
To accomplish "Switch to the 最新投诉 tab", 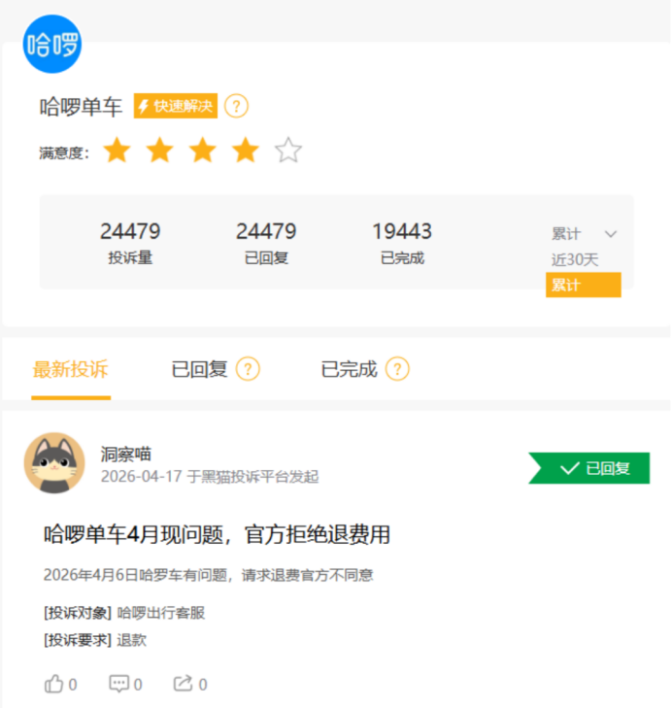I will (x=71, y=369).
